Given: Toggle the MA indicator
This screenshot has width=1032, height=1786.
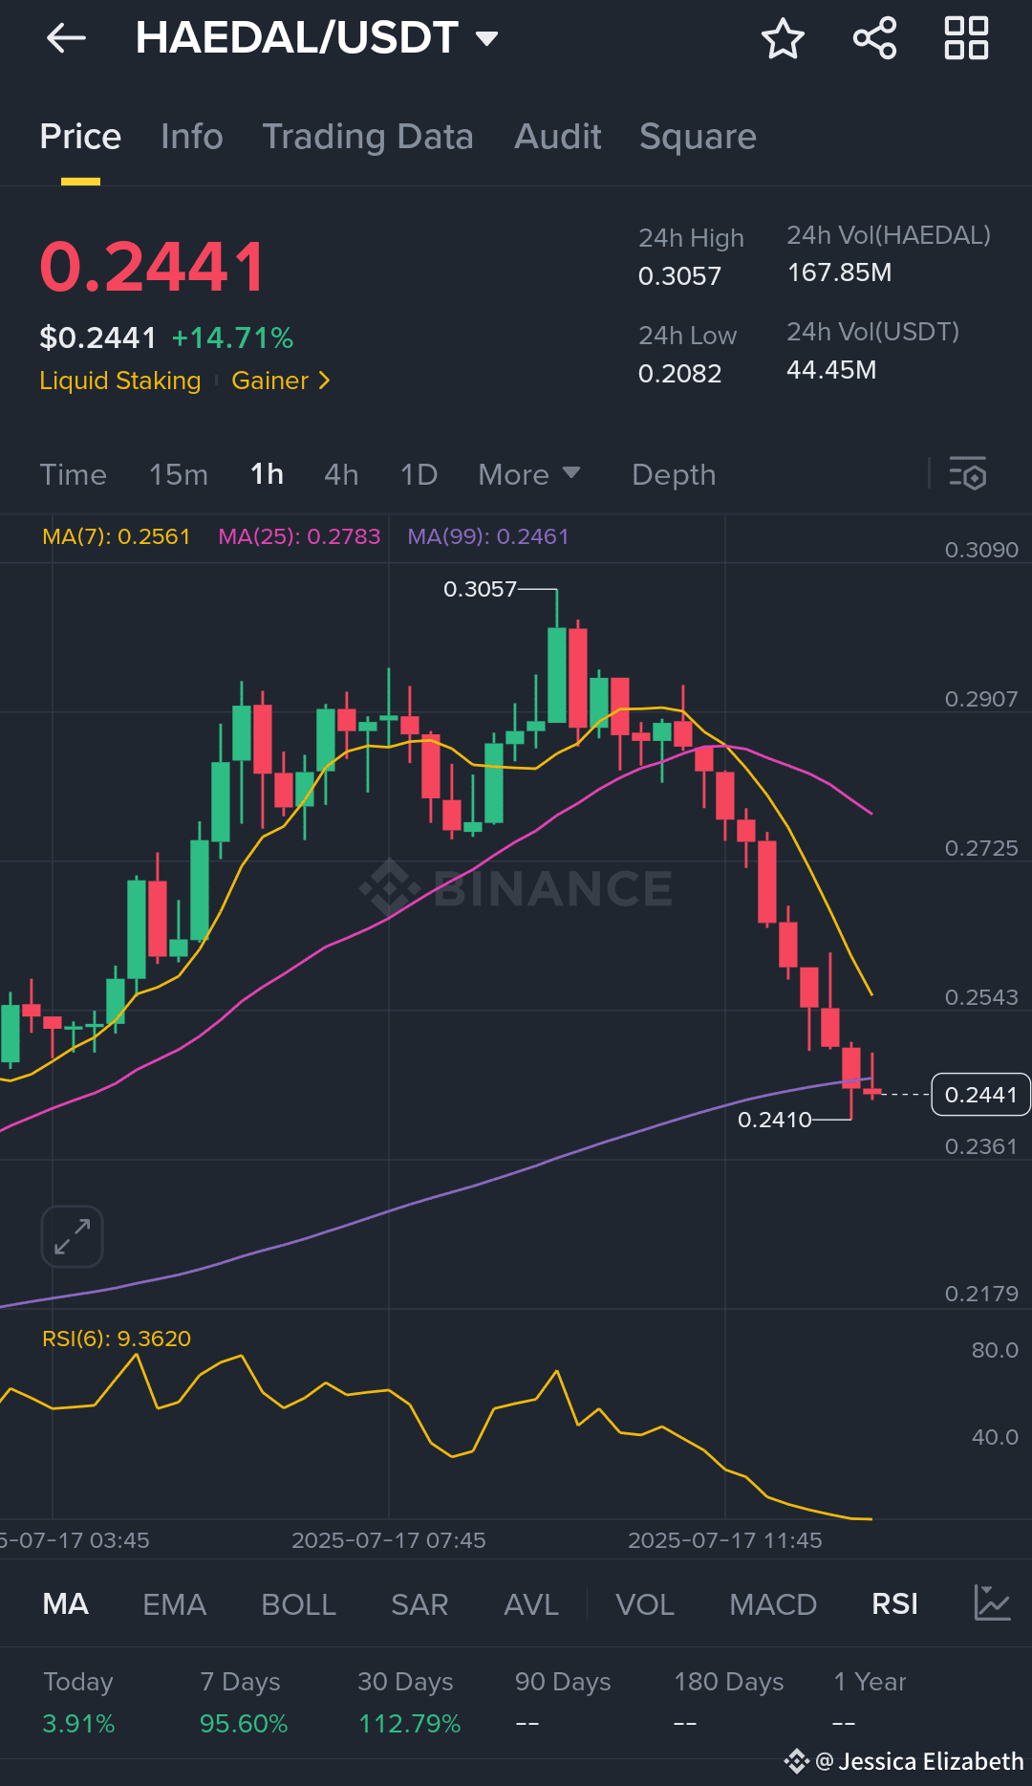Looking at the screenshot, I should 65,1603.
